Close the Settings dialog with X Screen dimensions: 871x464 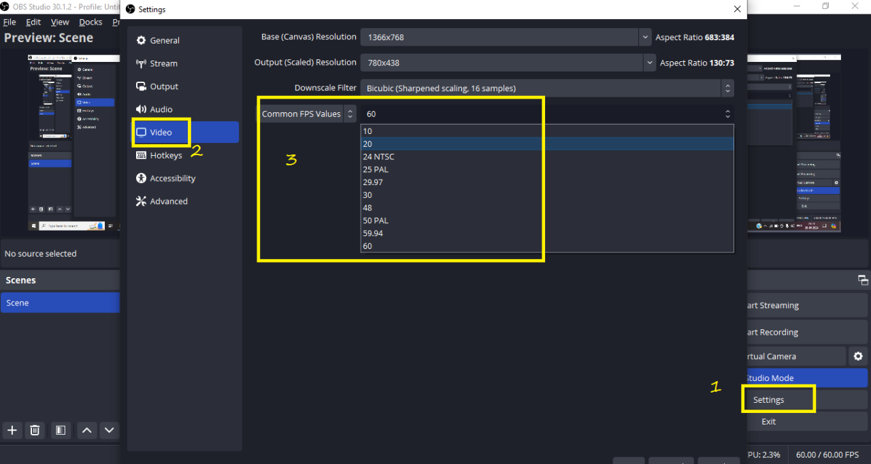coord(737,10)
